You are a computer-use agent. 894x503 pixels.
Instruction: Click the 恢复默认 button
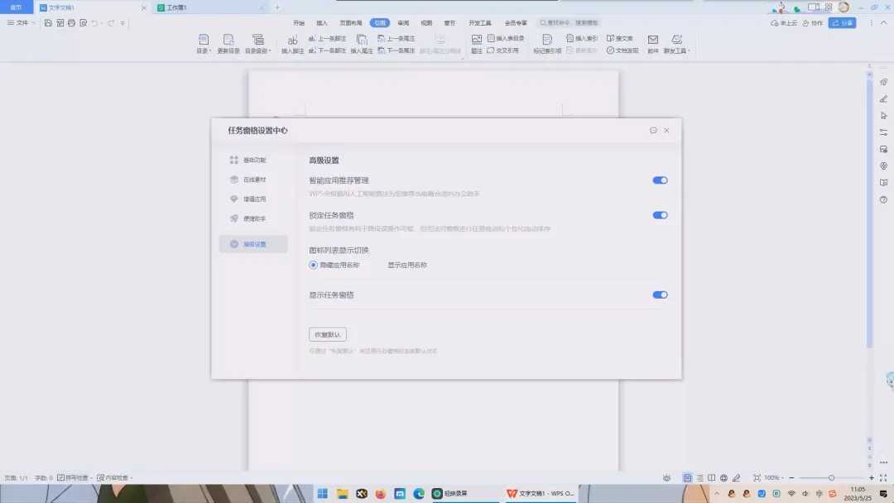click(327, 334)
